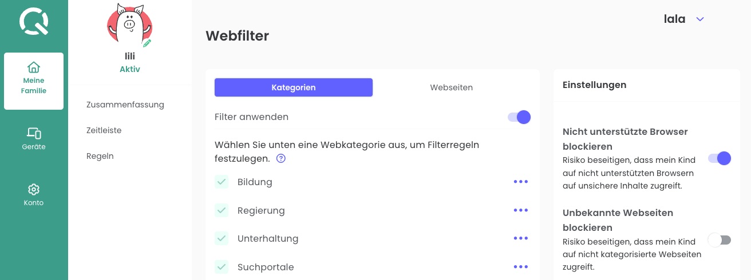Screen dimensions: 751x280
Task: Click the pencil edit icon on avatar
Action: pos(147,43)
